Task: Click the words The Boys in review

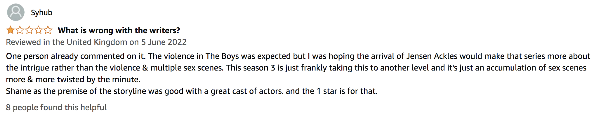Action: (x=222, y=56)
